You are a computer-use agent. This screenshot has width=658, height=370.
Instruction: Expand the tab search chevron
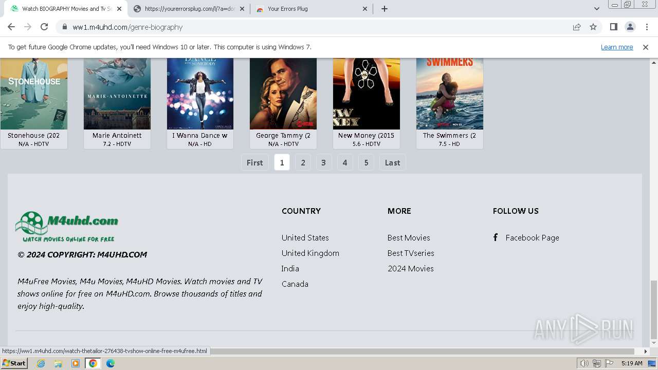click(597, 9)
